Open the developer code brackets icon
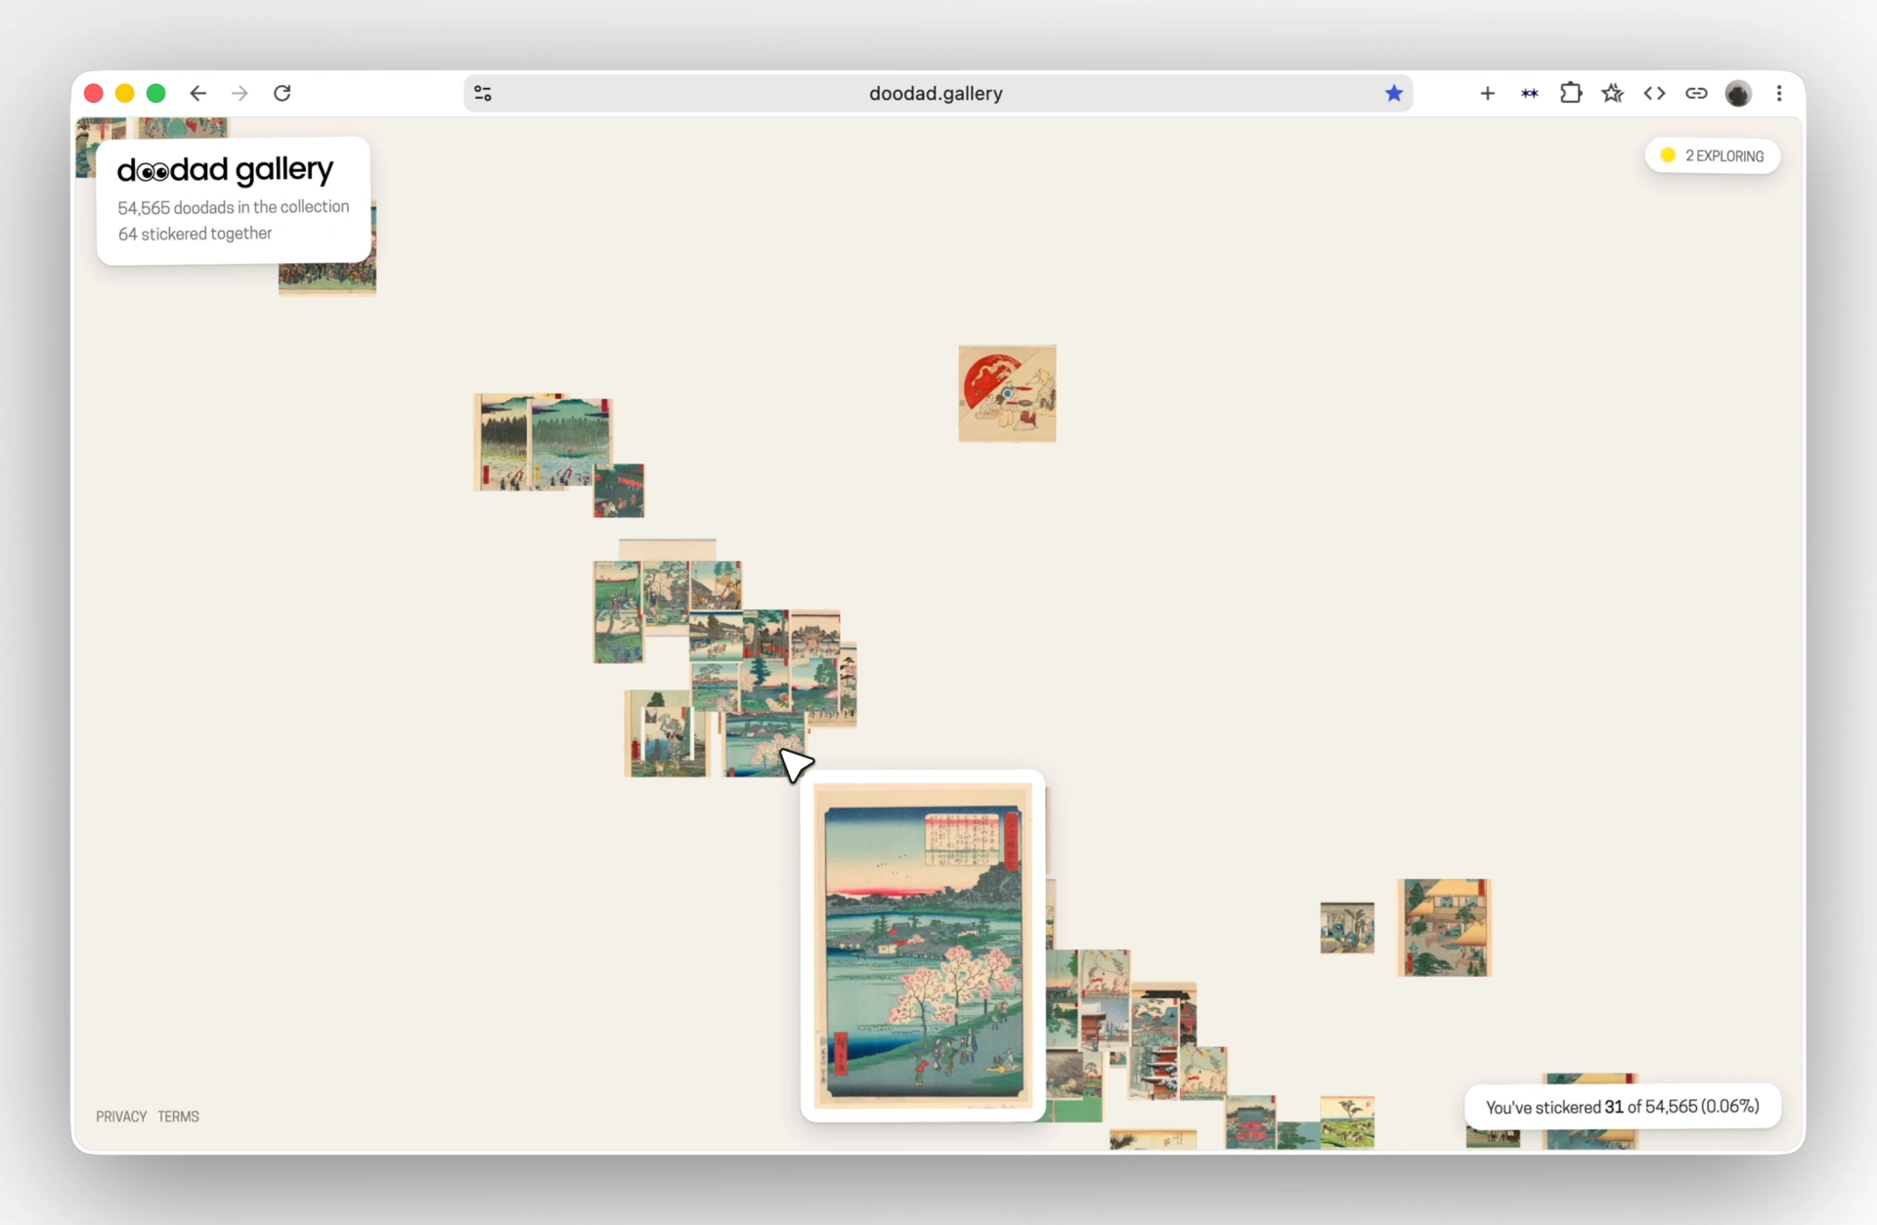The height and width of the screenshot is (1225, 1877). [x=1654, y=93]
